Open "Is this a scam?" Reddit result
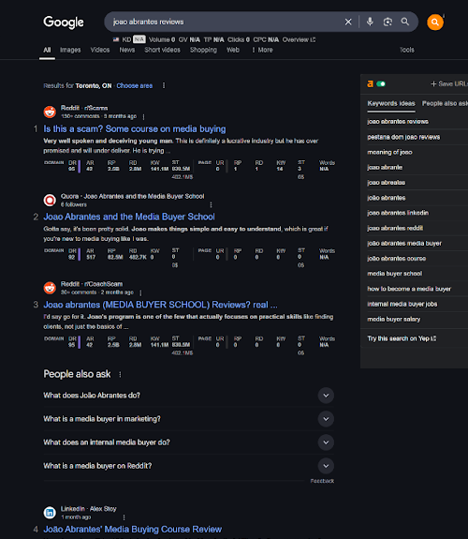The width and height of the screenshot is (468, 539). [x=135, y=129]
